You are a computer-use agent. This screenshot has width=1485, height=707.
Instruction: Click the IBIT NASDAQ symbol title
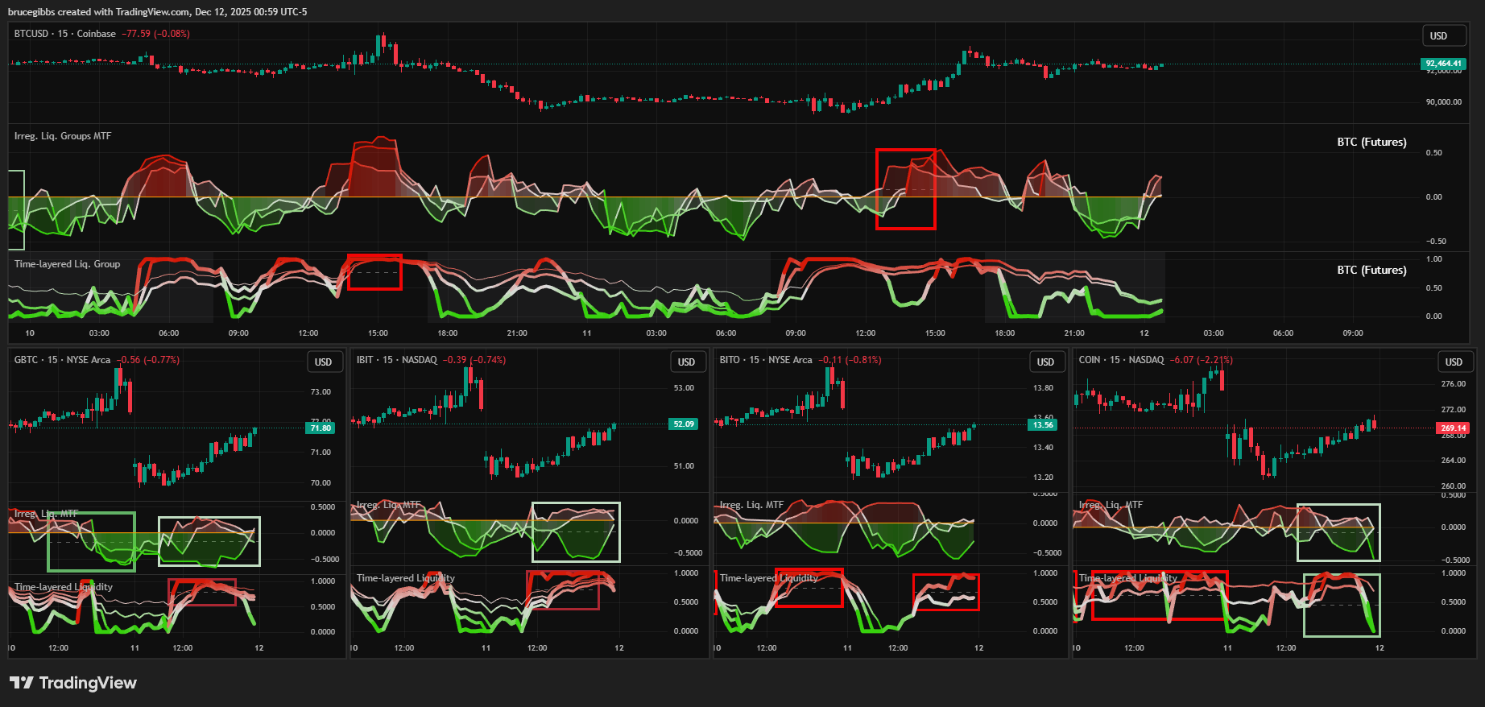click(x=396, y=360)
